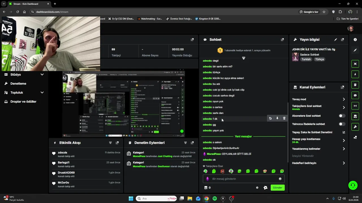The width and height of the screenshot is (362, 203).
Task: Click the pencil edit icon in right sidebar
Action: tap(355, 50)
